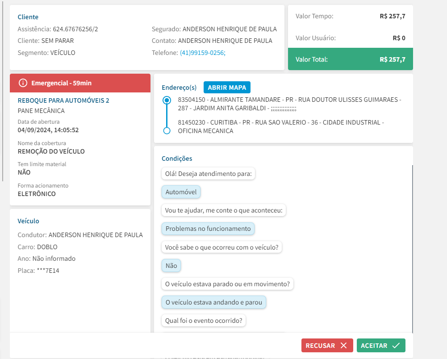Click the Automóvel answer chip

click(x=181, y=192)
